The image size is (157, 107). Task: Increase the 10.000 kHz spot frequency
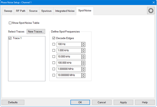[83, 56]
